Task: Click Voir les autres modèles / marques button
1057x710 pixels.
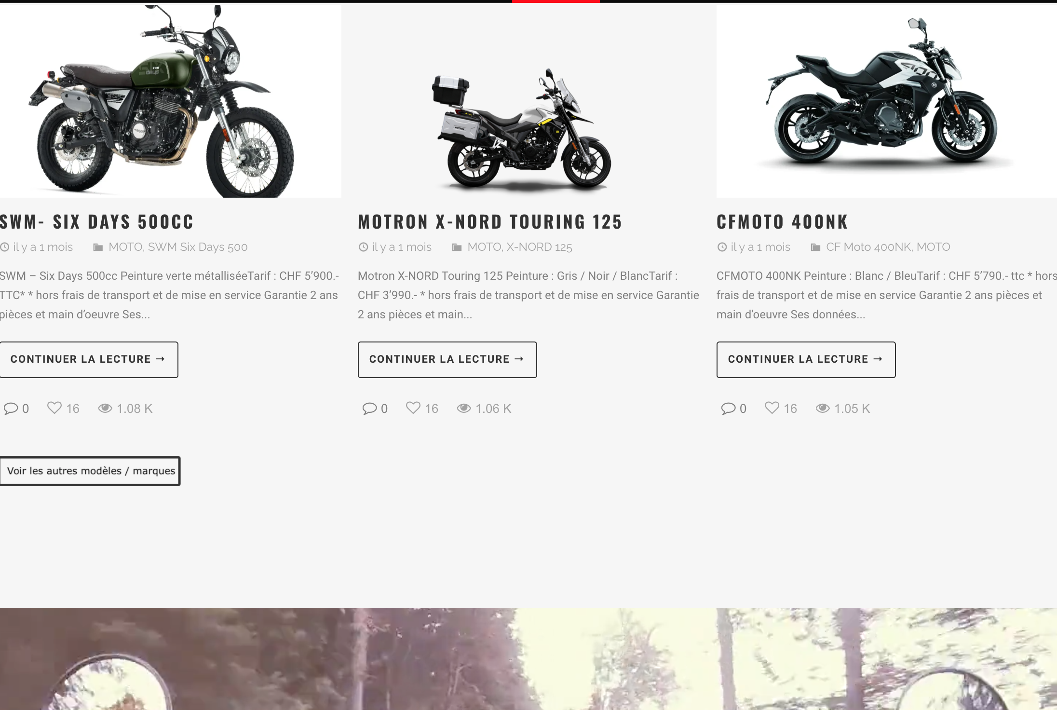Action: point(90,471)
